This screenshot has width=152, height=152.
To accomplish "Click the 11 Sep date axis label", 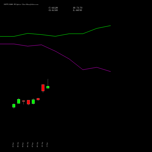I will click(x=47, y=145).
